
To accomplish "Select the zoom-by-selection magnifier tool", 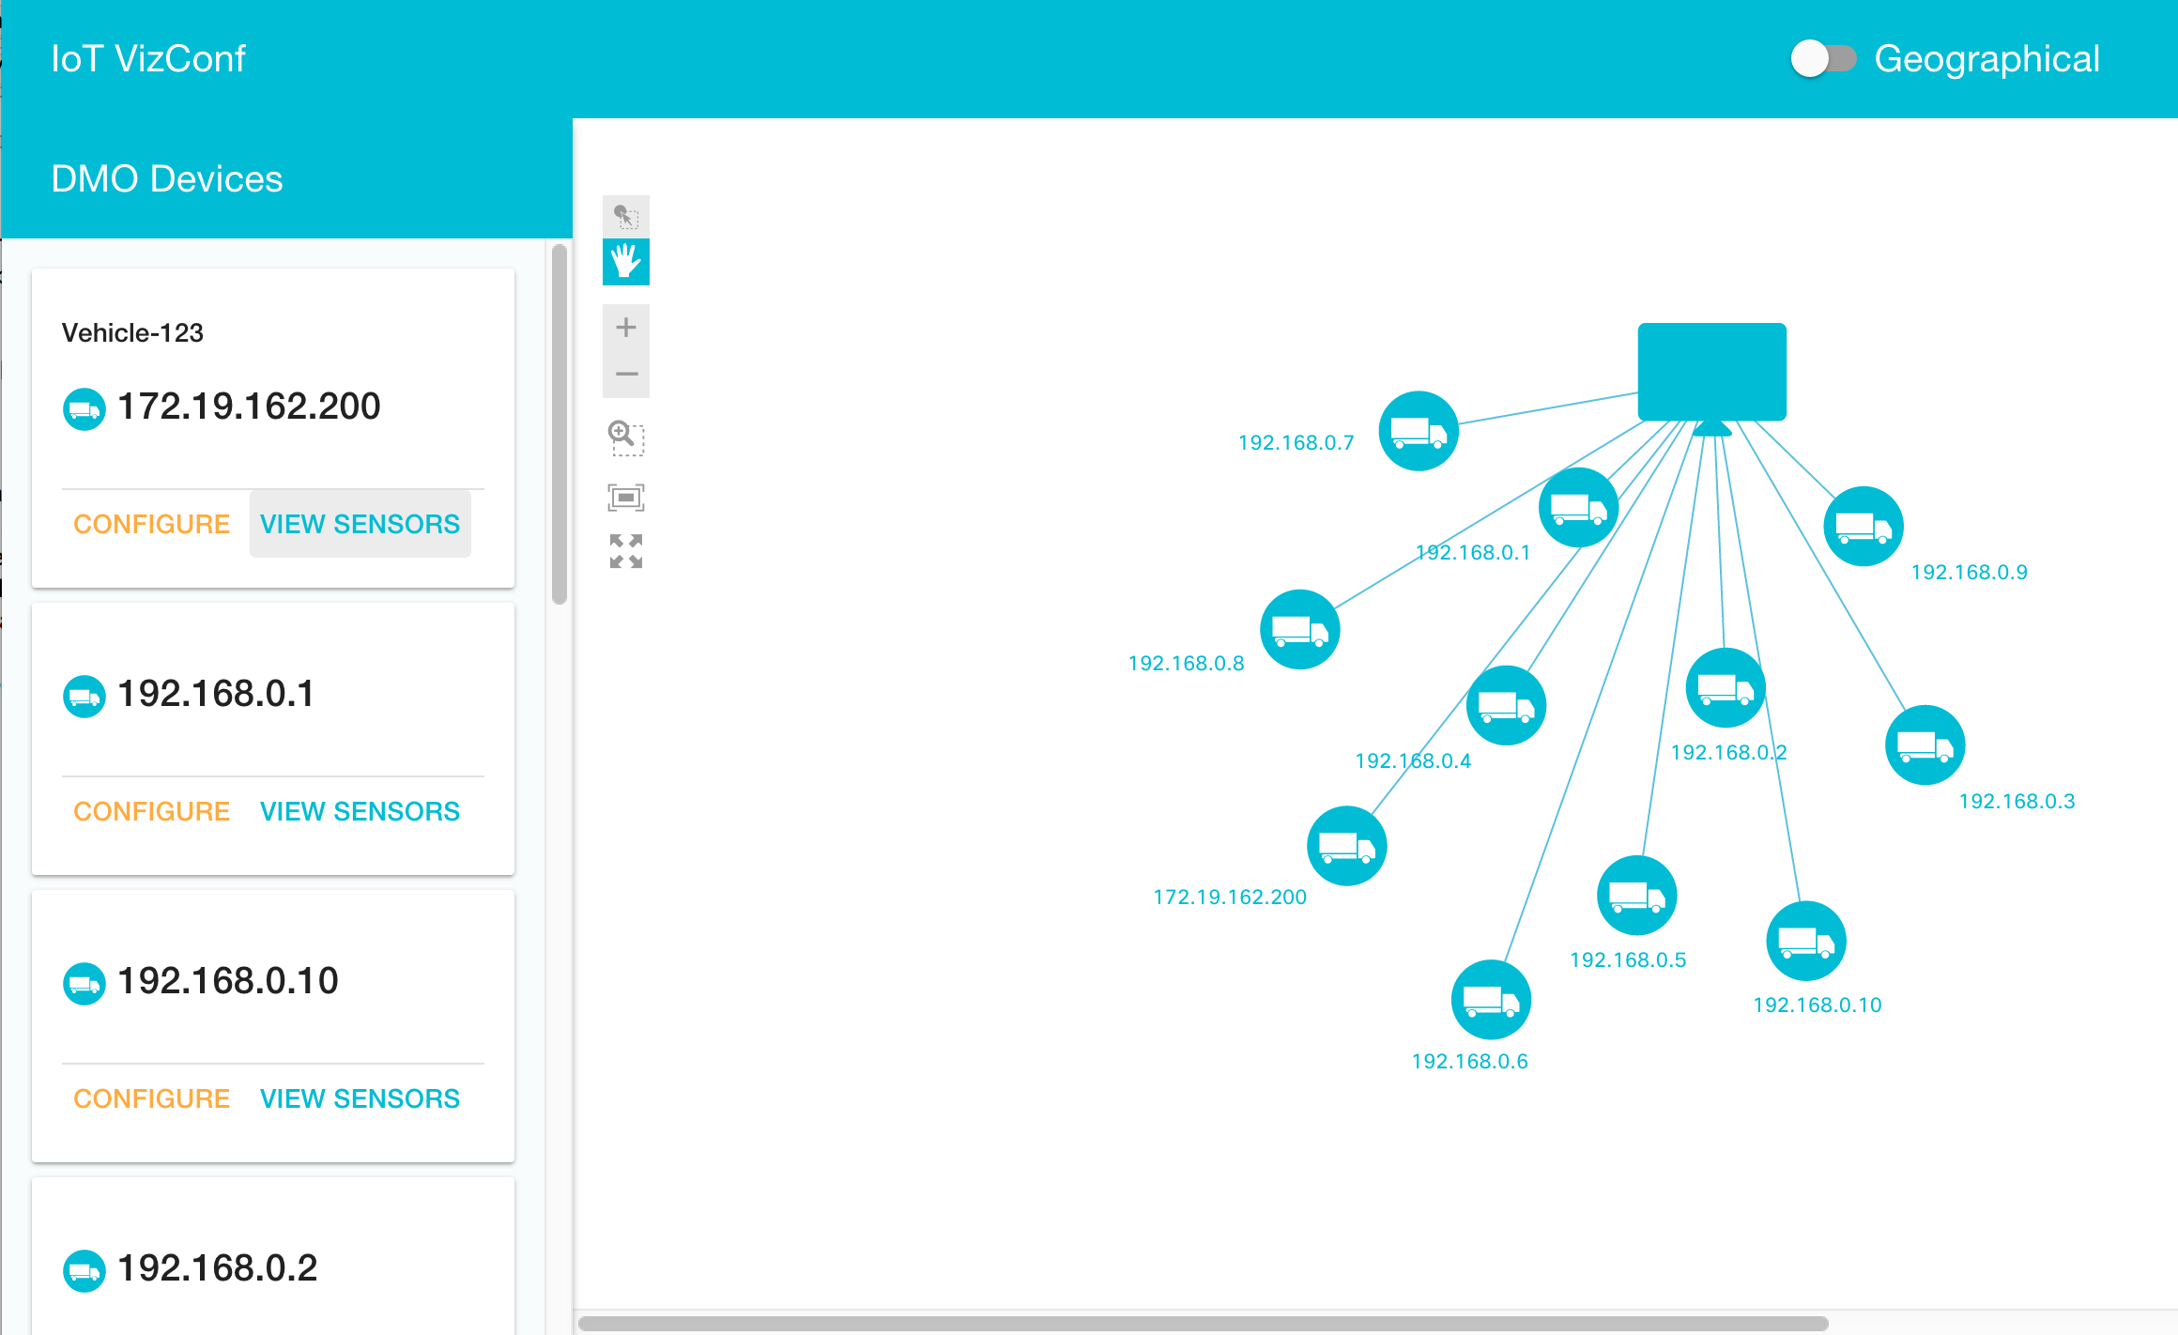I will 625,437.
